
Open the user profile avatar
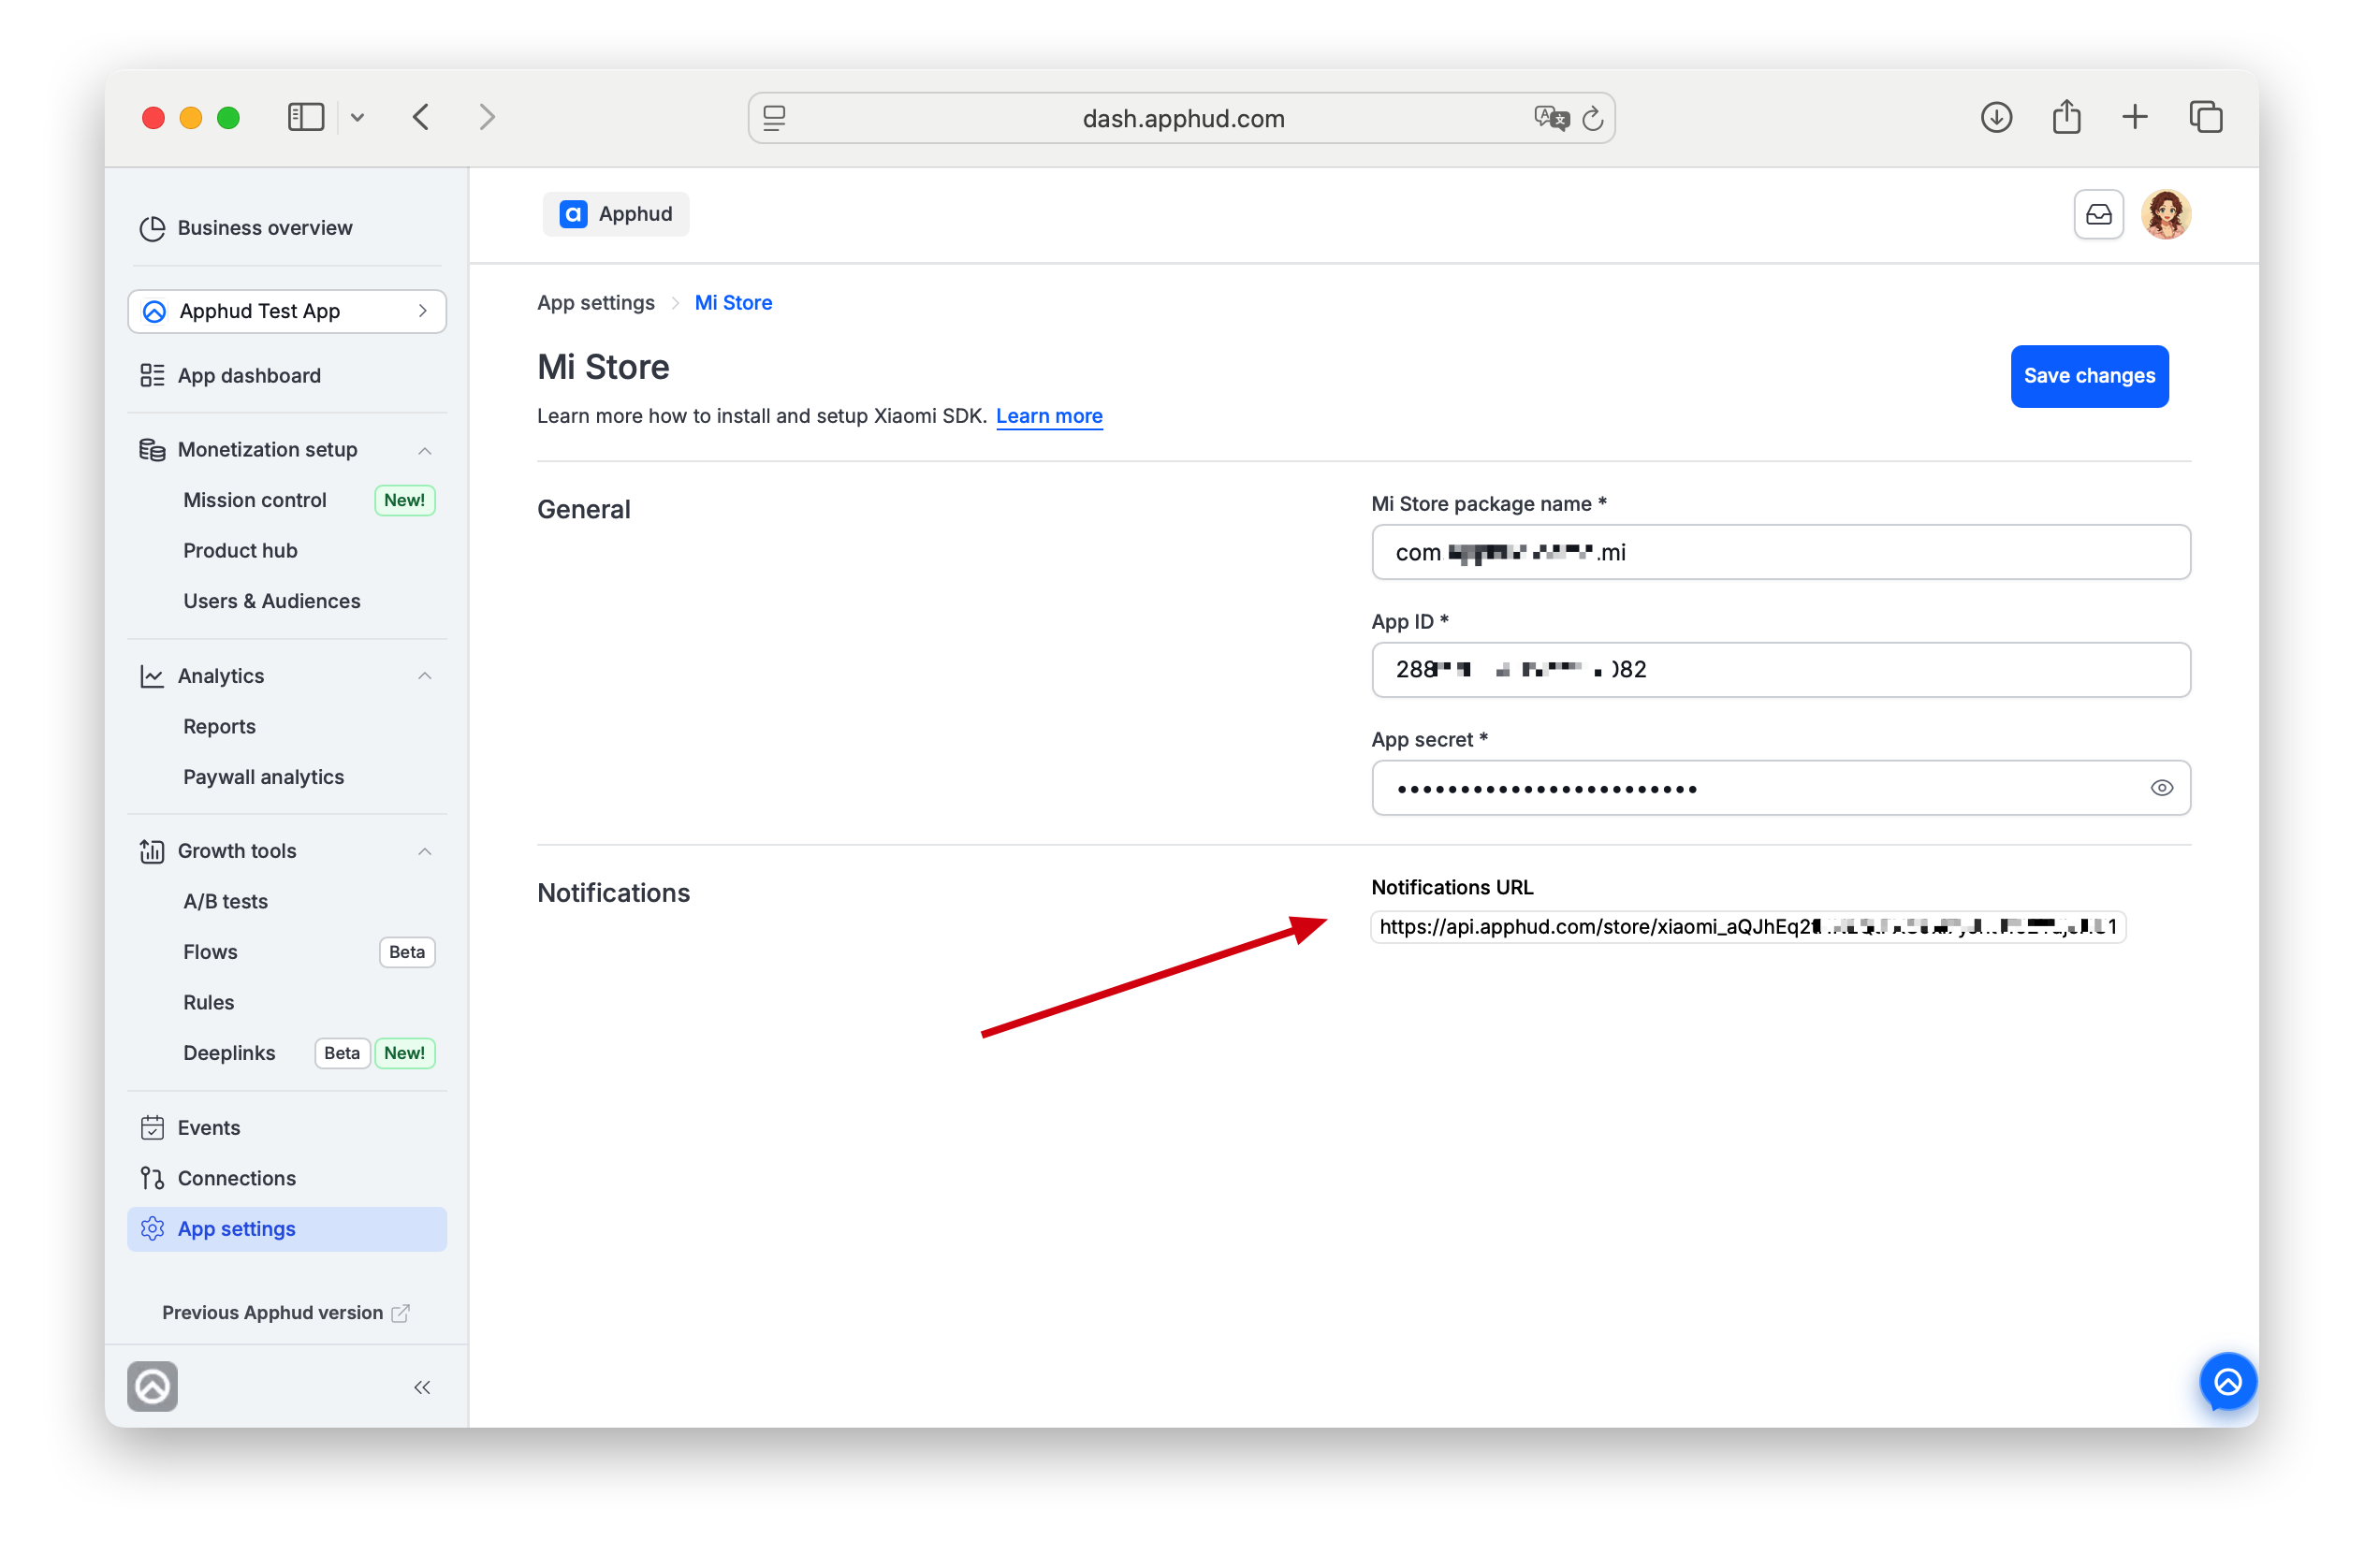tap(2166, 214)
